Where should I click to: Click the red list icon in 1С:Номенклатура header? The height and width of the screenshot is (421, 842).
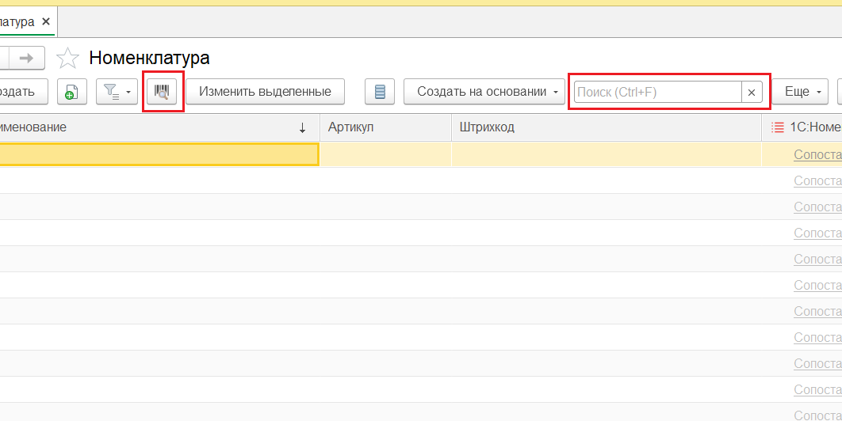click(x=777, y=127)
